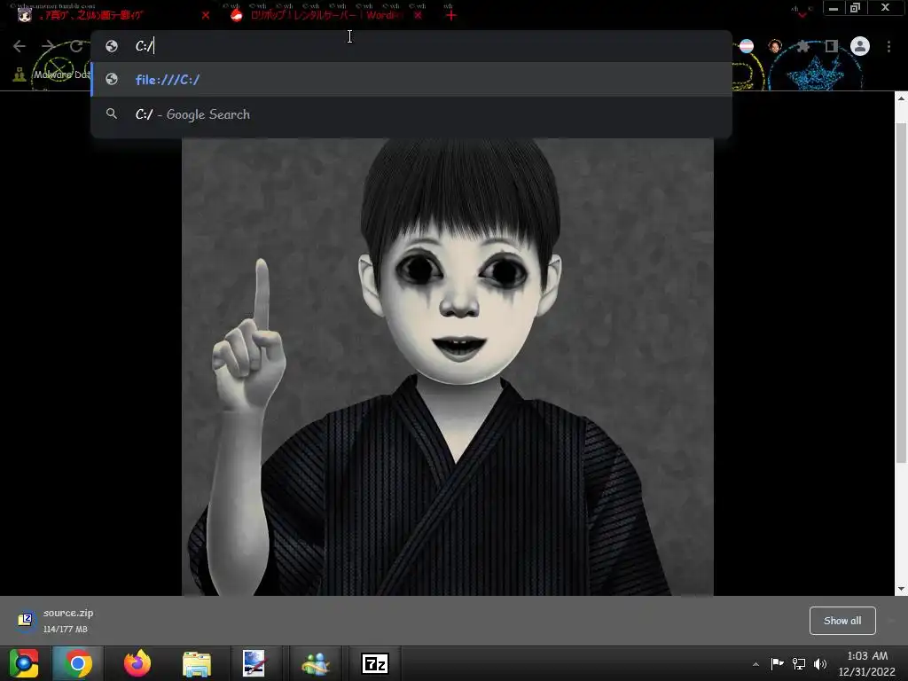Open Windows Explorer from the taskbar
908x681 pixels.
click(x=197, y=663)
